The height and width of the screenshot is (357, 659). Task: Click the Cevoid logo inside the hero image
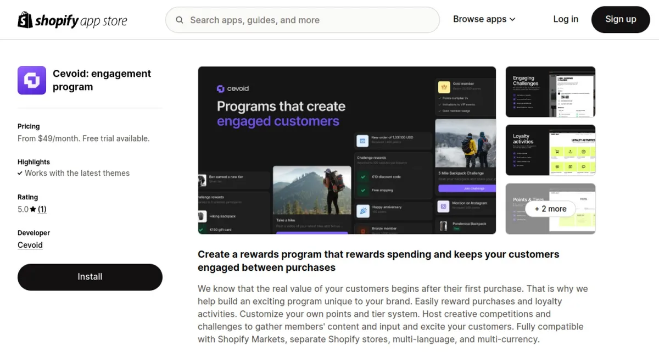[x=233, y=88]
